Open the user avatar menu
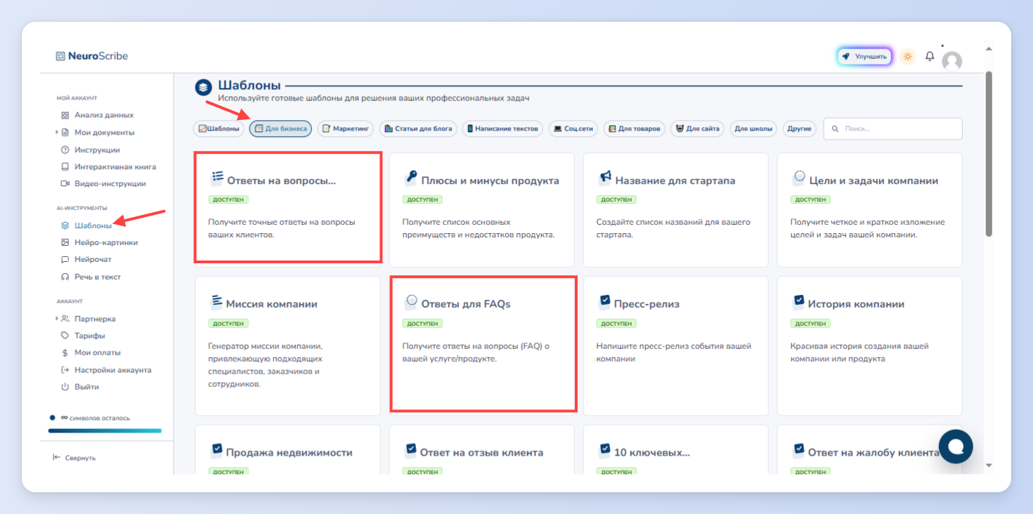Image resolution: width=1033 pixels, height=514 pixels. [x=951, y=61]
